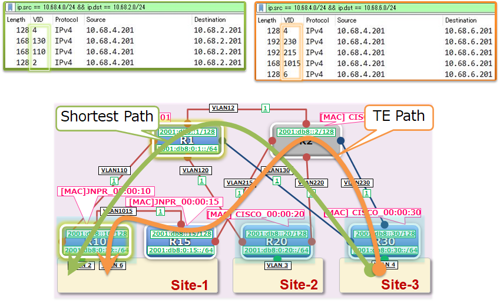Click the CISCO_00:00:20 MAC callout
Viewport: 500px width, 303px height.
click(x=256, y=214)
